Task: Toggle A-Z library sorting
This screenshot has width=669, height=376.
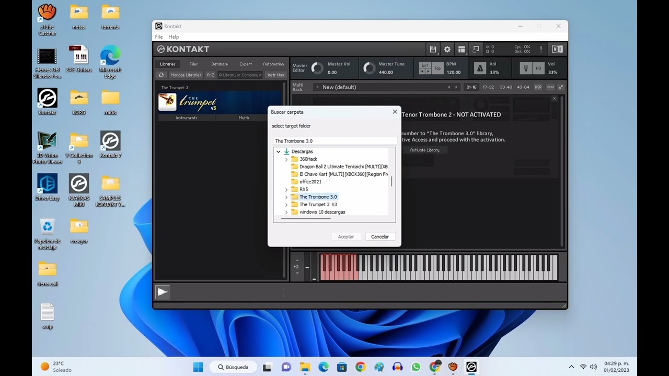Action: (x=211, y=75)
